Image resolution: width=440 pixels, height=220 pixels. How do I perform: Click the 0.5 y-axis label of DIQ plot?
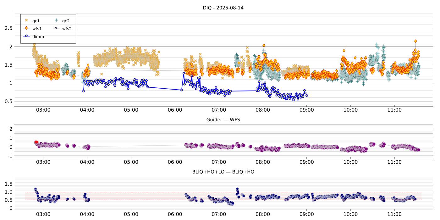[8, 101]
